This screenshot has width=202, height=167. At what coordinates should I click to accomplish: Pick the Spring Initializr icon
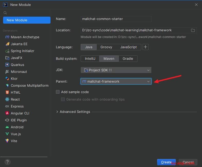tap(7, 51)
